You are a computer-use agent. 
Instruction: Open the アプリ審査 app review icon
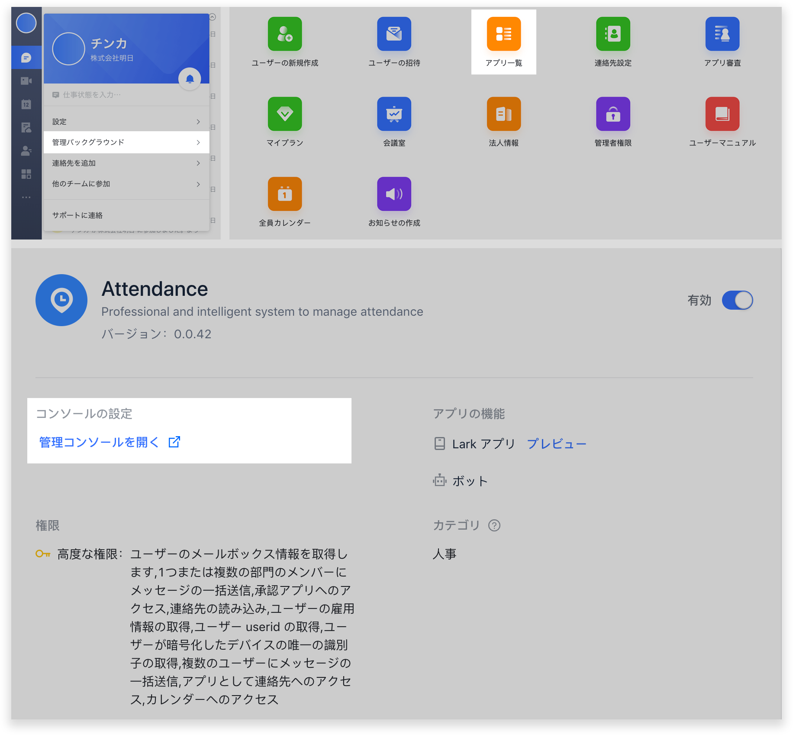point(722,34)
